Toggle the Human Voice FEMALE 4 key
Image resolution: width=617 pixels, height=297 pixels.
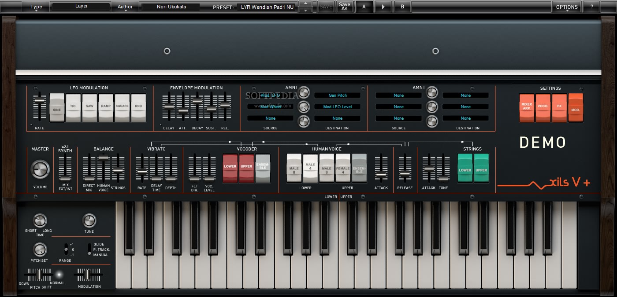click(x=343, y=168)
